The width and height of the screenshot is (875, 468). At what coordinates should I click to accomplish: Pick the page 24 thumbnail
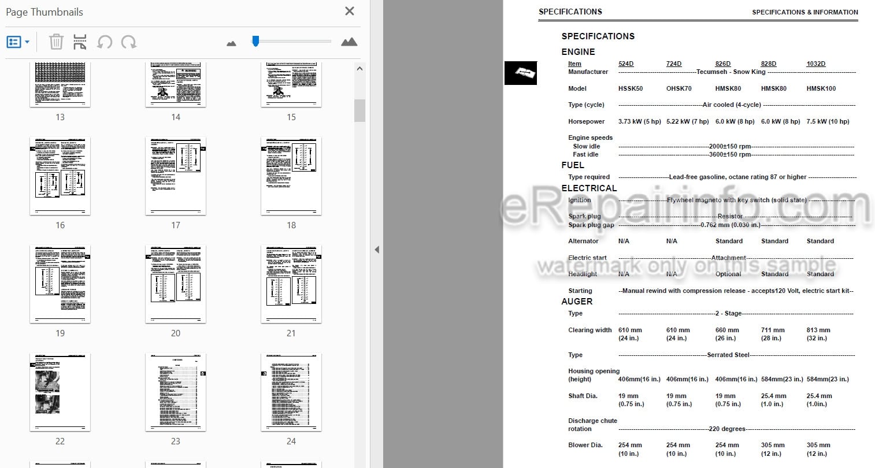(291, 392)
